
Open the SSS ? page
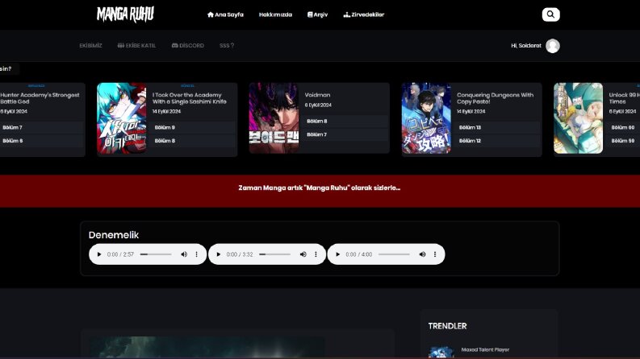click(227, 46)
